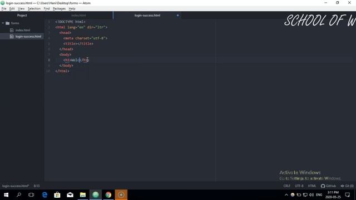Open the Mail app on the taskbar
Screen dimensions: 356x200
(70, 195)
